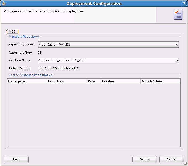Click the Deploy button
Image resolution: width=188 pixels, height=166 pixels.
click(145, 159)
